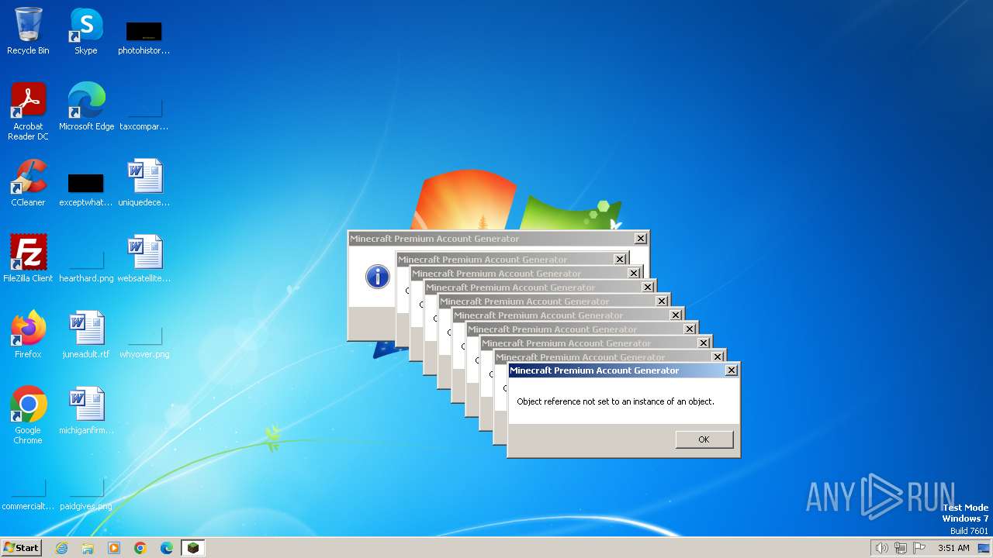Select the Skype desktop shortcut

coord(85,31)
